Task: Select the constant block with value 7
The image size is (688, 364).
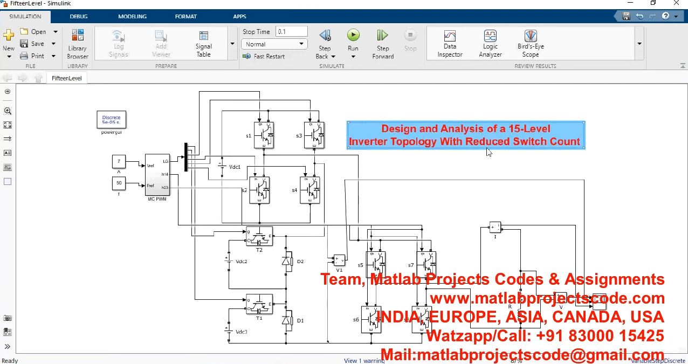Action: click(119, 161)
